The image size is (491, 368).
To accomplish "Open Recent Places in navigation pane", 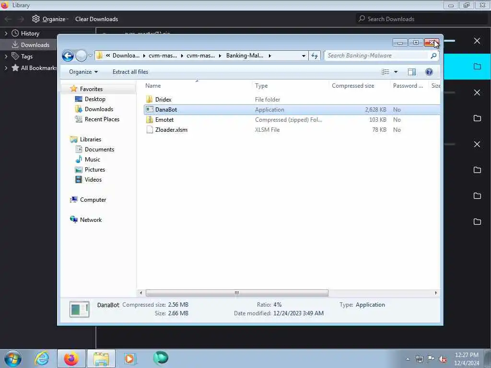I will (102, 119).
